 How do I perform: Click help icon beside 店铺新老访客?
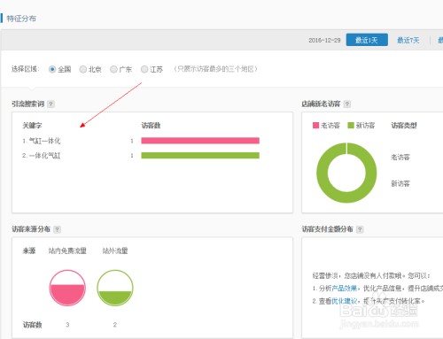[347, 104]
